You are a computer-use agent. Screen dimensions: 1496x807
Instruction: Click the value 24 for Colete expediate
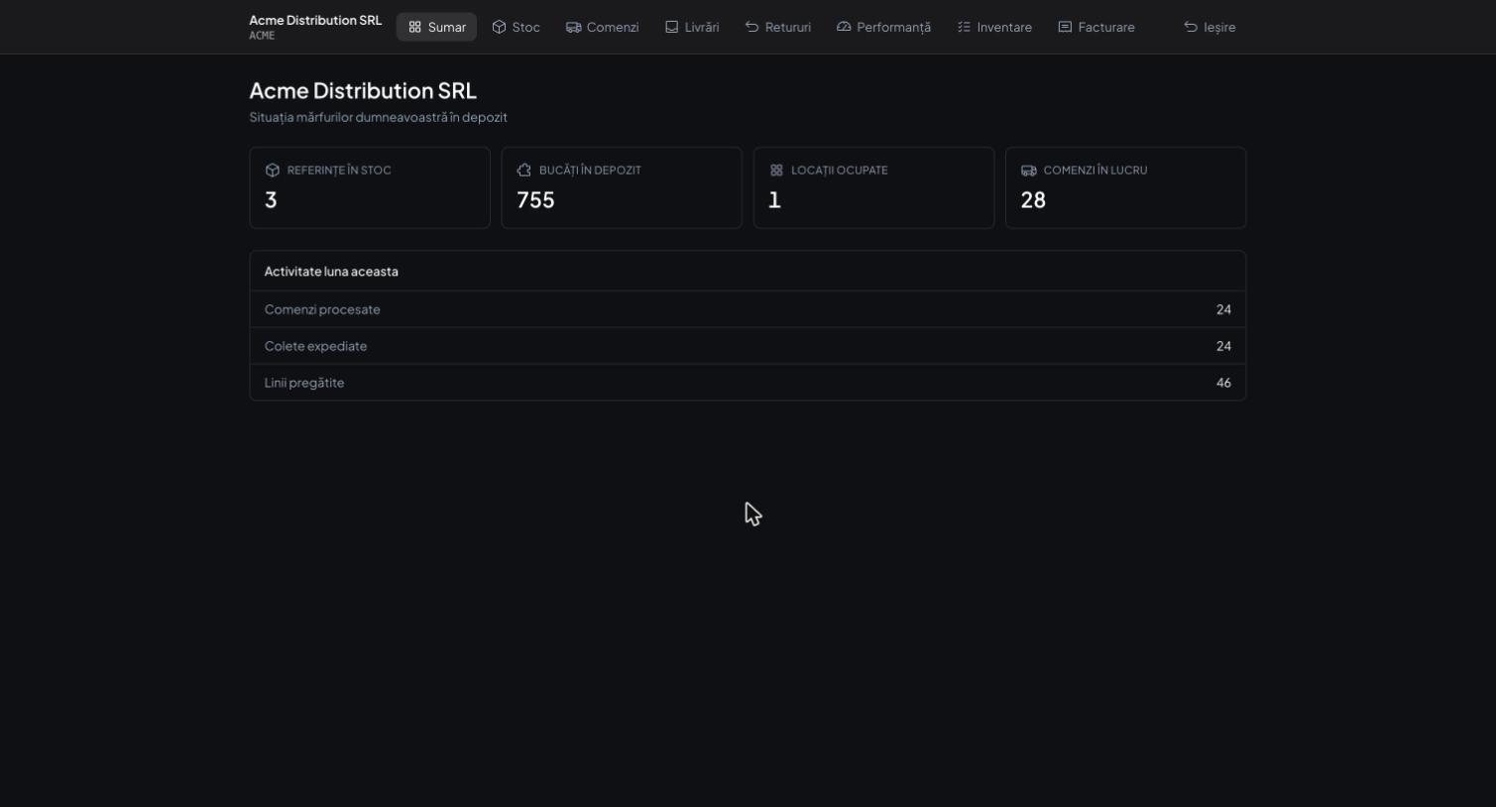point(1223,346)
